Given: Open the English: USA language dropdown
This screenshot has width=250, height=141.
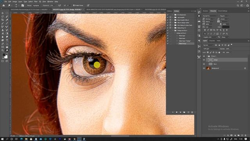Looking at the screenshot, I should point(210,37).
